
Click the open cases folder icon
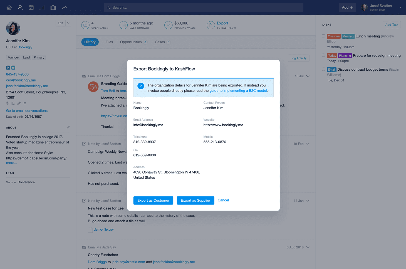(x=85, y=25)
